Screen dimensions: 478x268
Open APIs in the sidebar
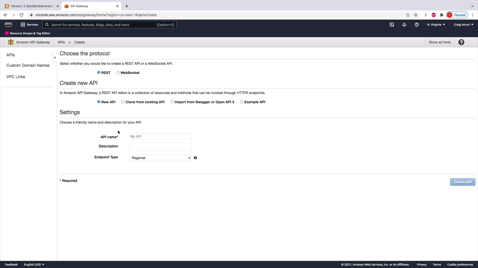click(x=11, y=55)
